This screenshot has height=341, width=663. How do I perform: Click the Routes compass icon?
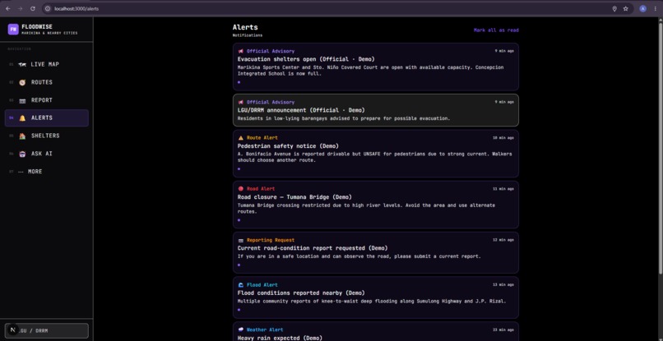click(x=22, y=82)
